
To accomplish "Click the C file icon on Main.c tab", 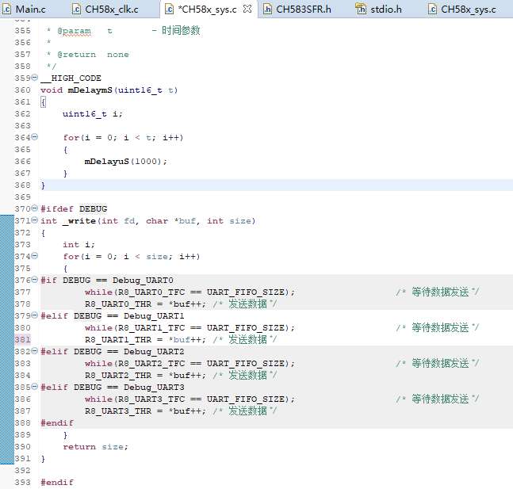I will [x=7, y=10].
